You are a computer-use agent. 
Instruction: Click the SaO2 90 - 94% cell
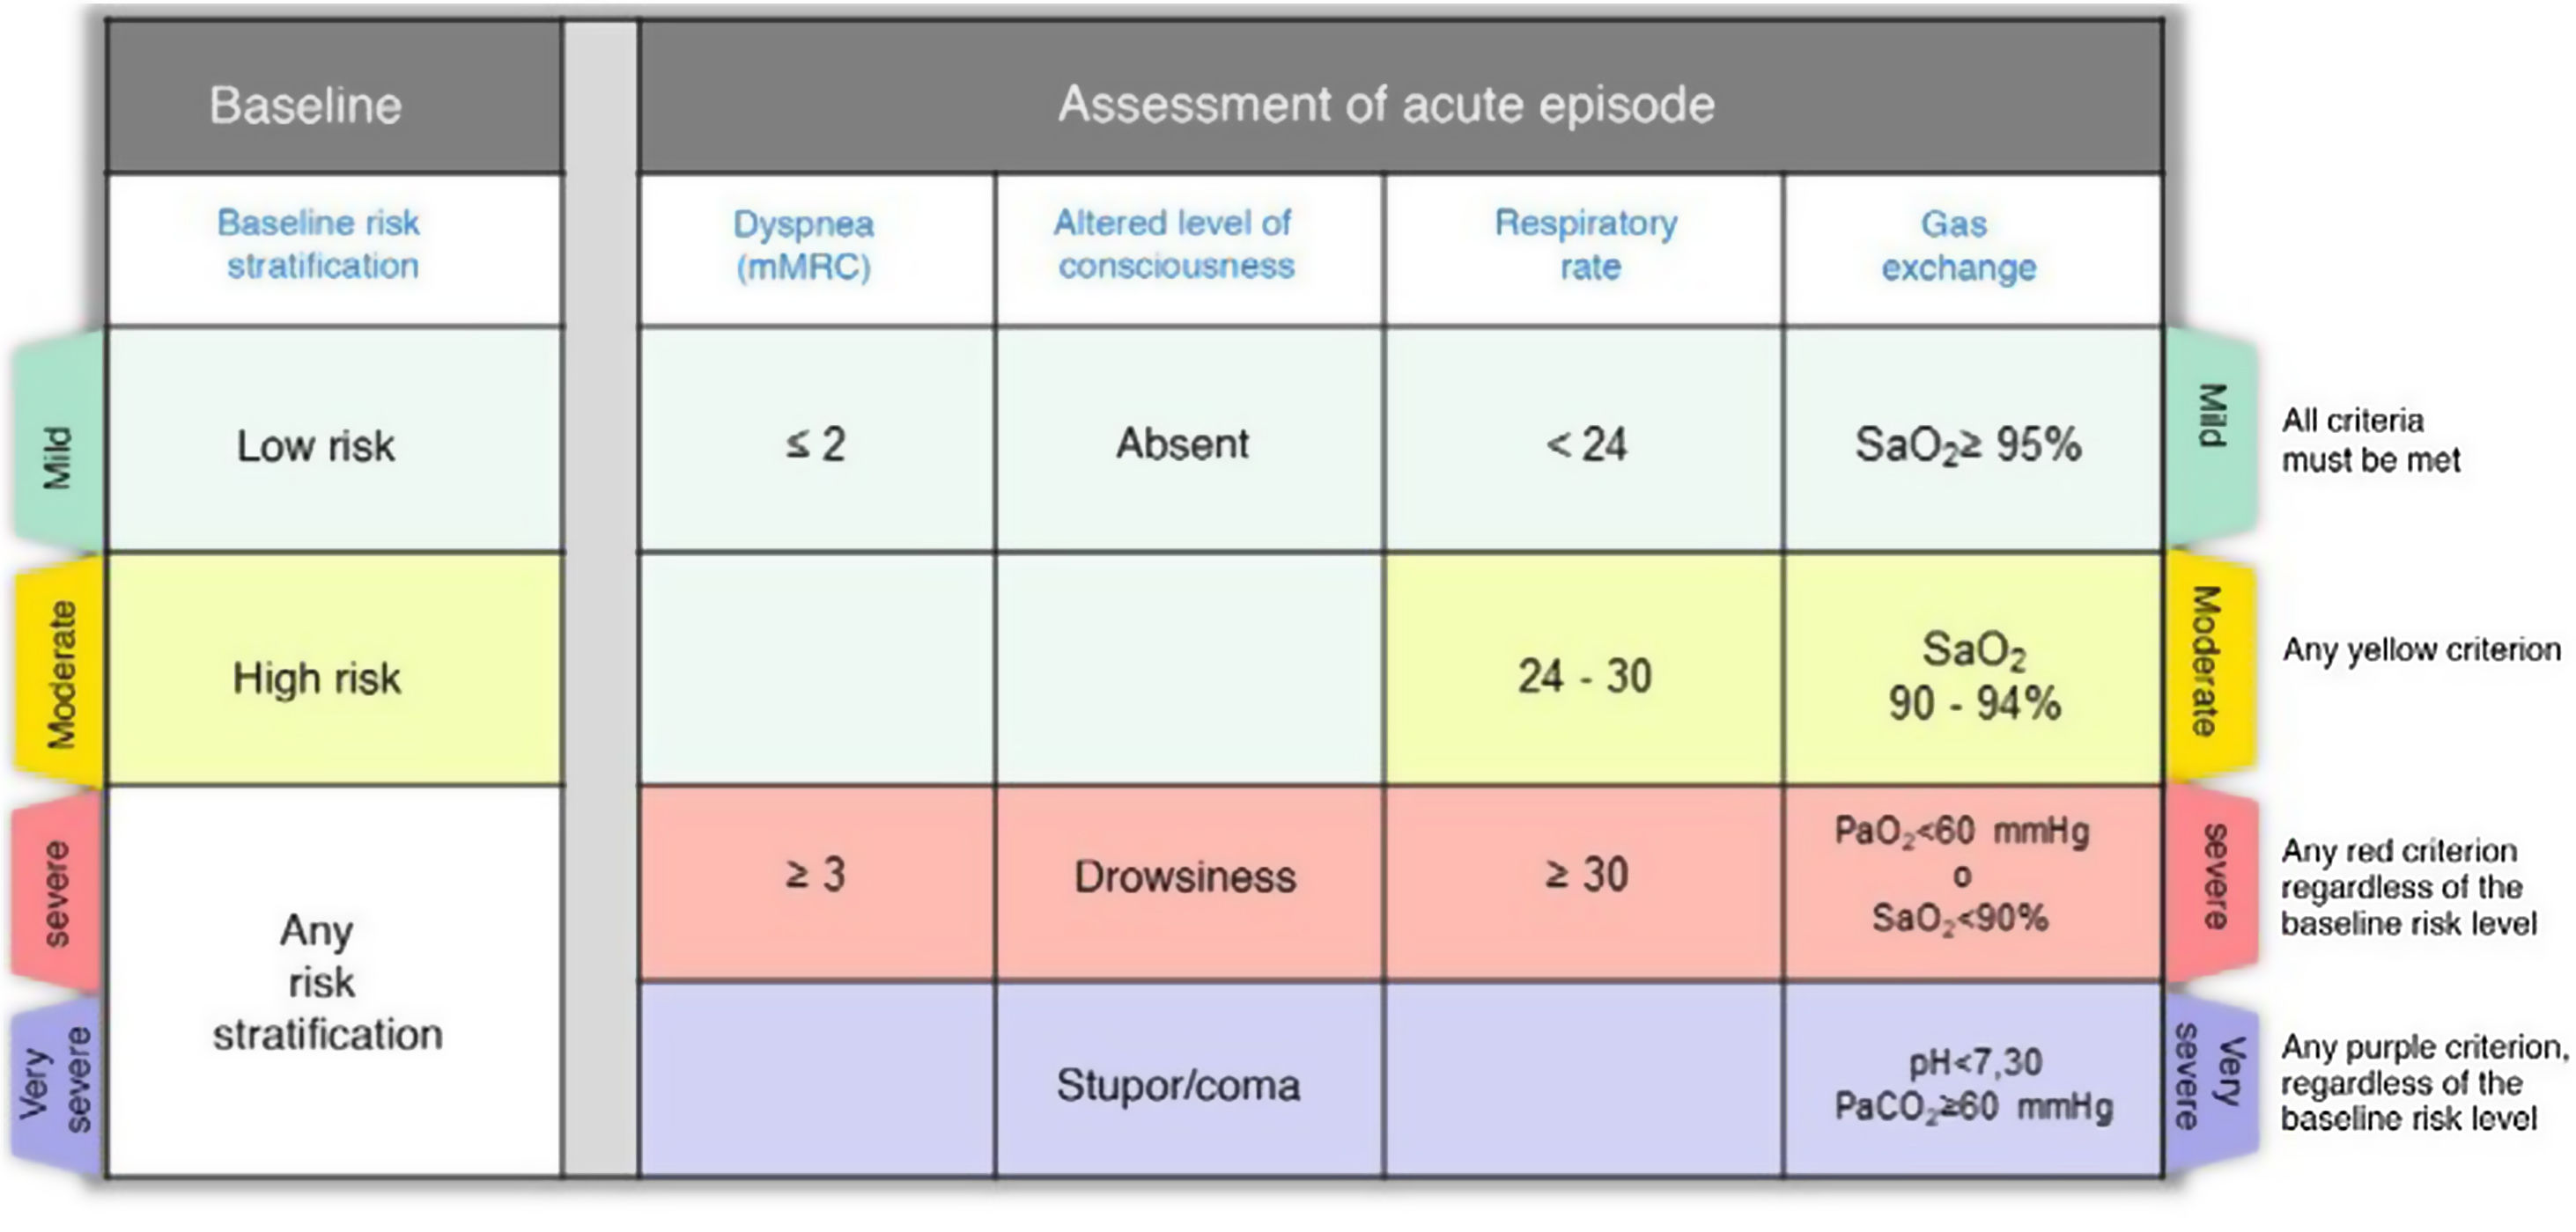[1973, 677]
